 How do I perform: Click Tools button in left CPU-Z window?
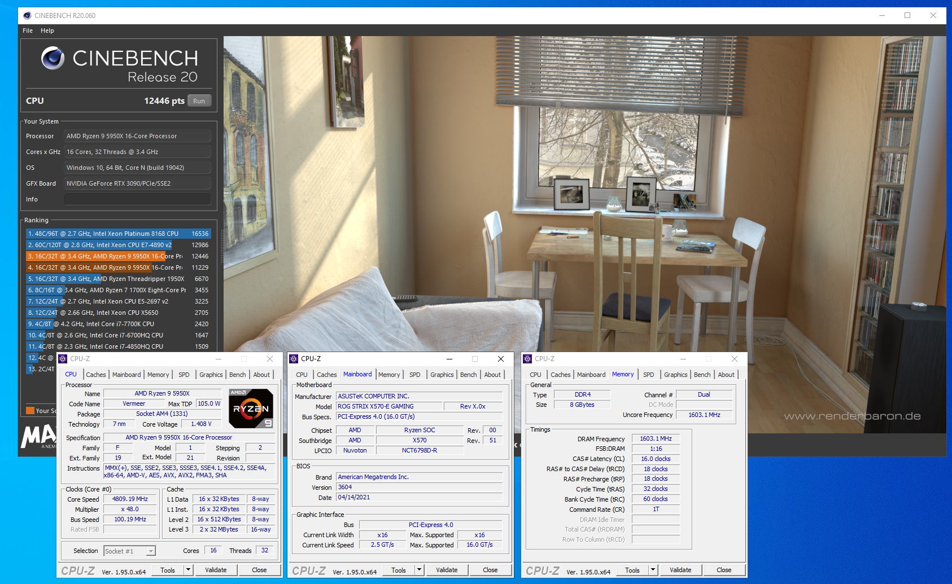pos(168,570)
